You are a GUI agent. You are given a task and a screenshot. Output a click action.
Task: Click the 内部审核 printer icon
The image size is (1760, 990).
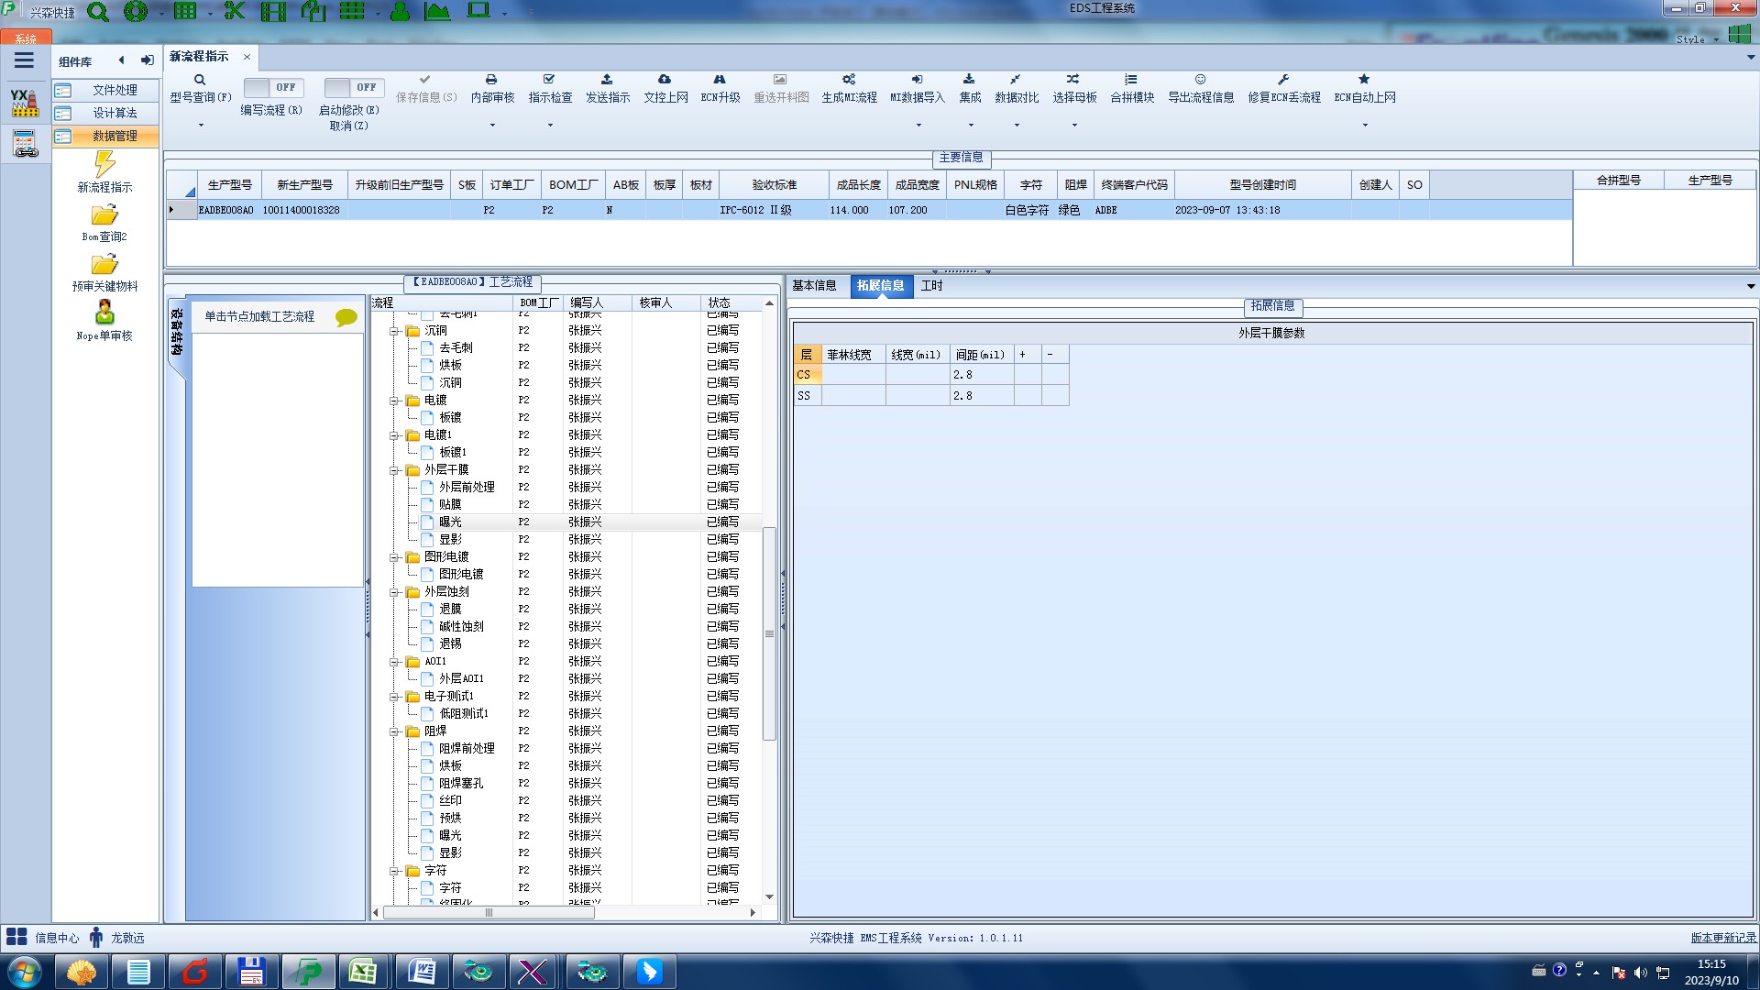[x=491, y=80]
